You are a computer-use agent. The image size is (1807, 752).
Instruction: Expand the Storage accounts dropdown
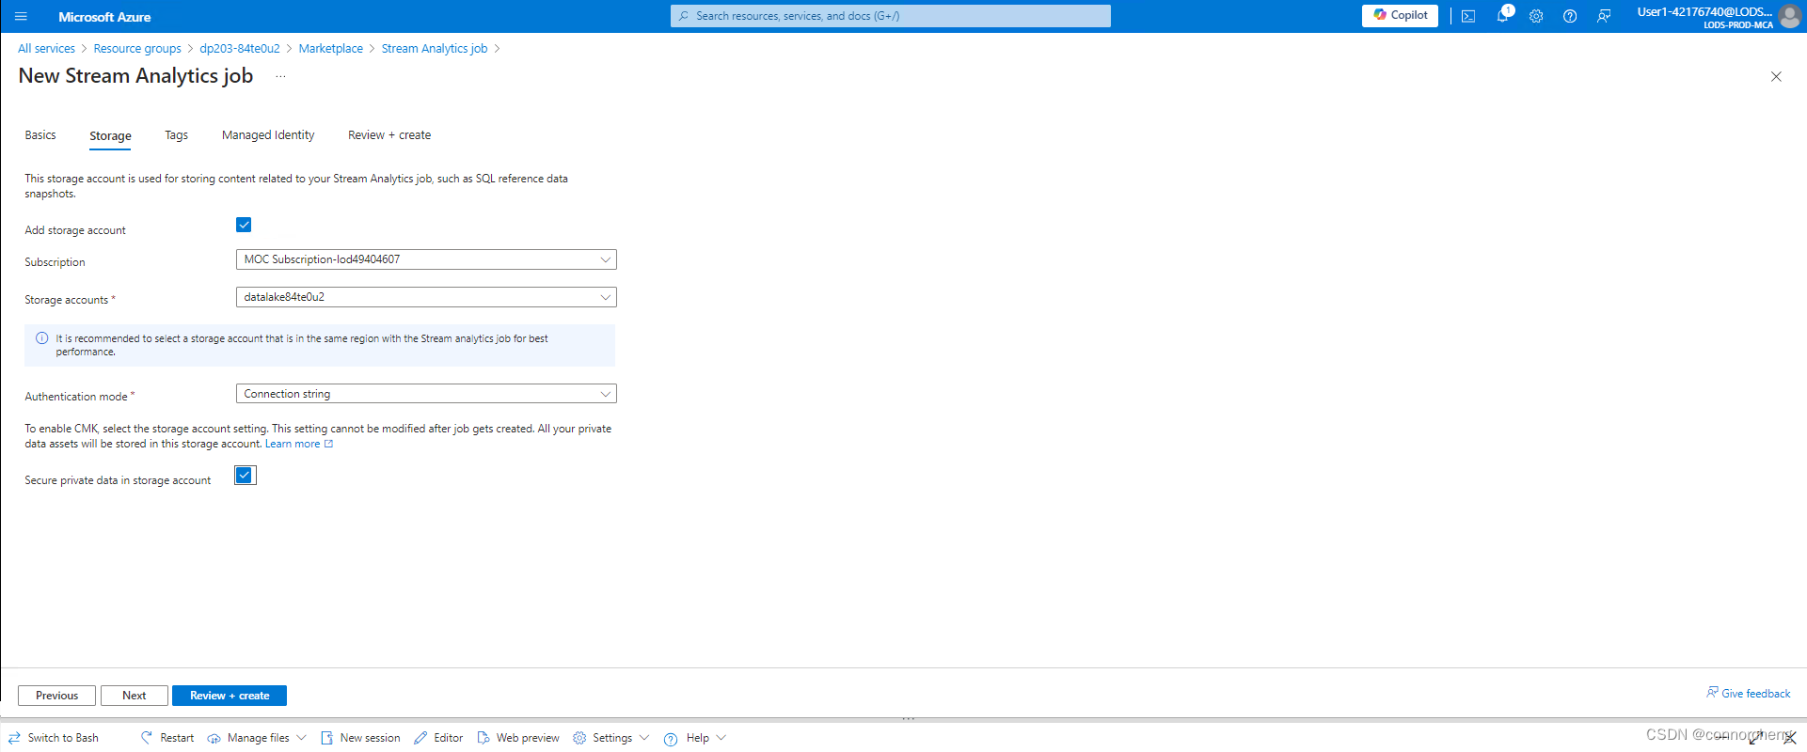coord(426,297)
